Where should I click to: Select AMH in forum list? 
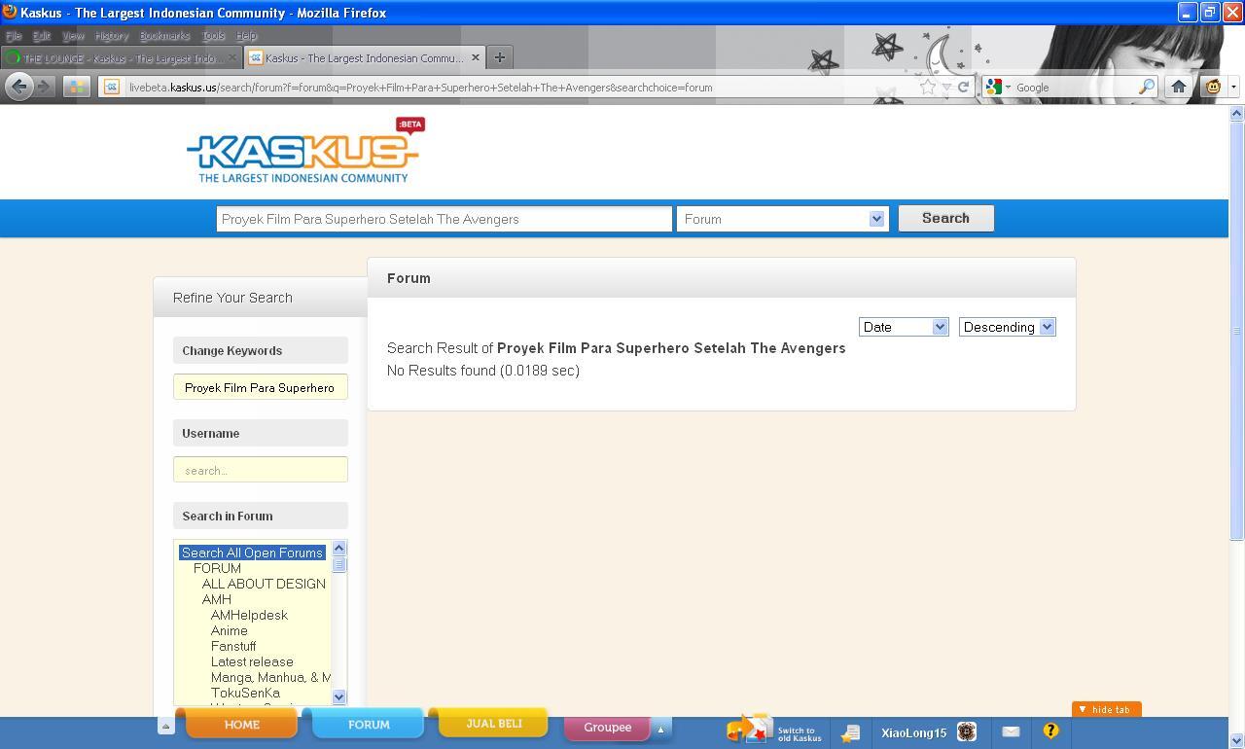[217, 599]
